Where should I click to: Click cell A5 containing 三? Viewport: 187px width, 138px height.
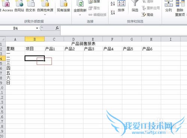15,63
